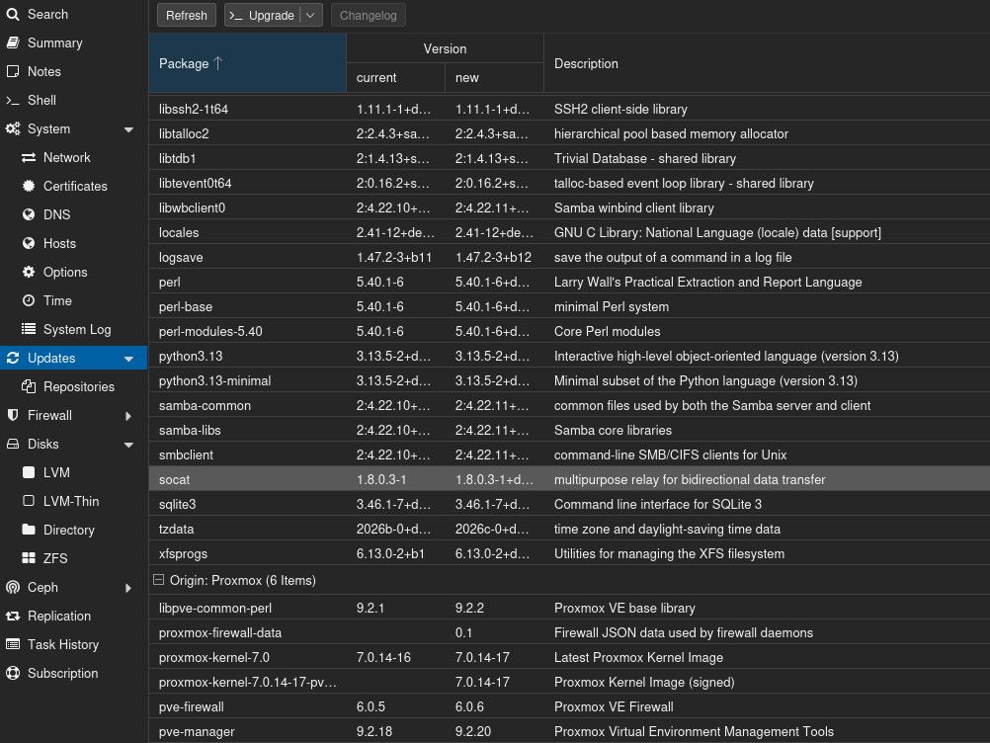990x743 pixels.
Task: Open the Replication entry
Action: (x=73, y=617)
